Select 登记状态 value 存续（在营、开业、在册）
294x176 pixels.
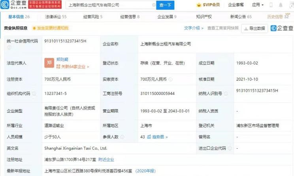pyautogui.click(x=162, y=63)
